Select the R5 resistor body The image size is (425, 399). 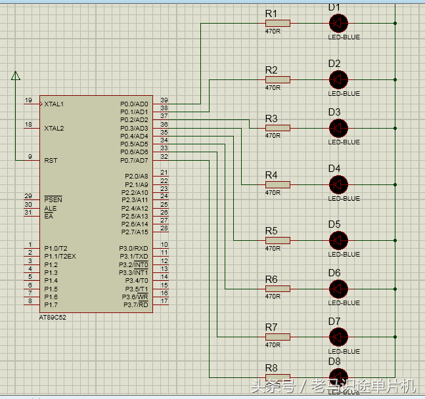pyautogui.click(x=277, y=240)
